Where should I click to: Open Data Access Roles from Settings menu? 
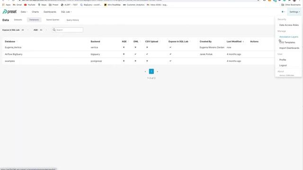pyautogui.click(x=289, y=25)
